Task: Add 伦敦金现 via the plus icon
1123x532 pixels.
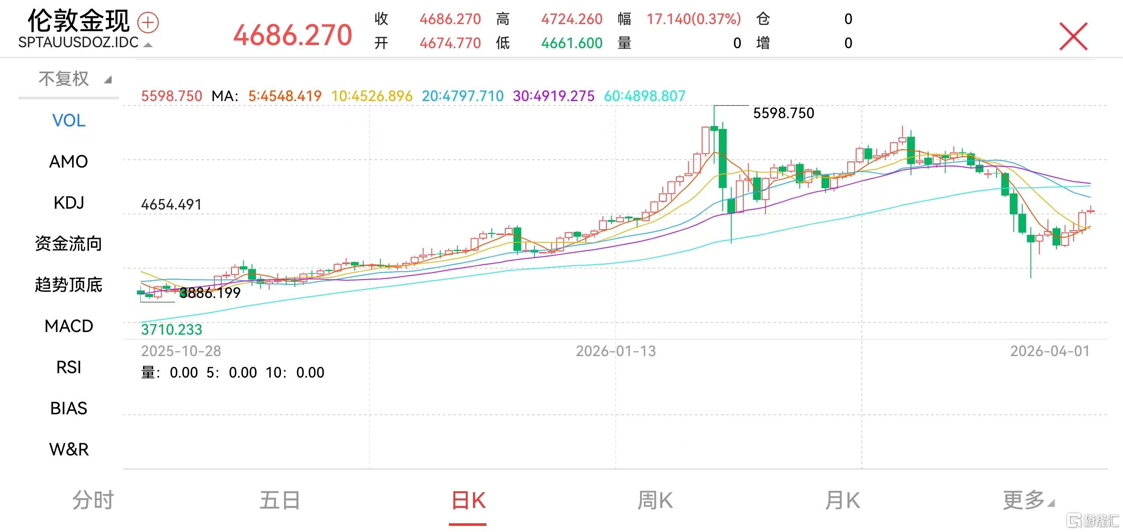Action: pos(147,21)
